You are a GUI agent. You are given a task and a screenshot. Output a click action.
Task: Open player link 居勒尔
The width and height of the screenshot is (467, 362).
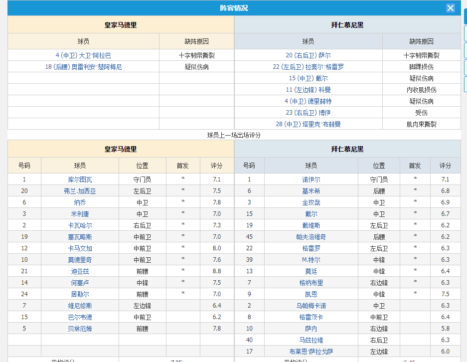[x=80, y=294]
